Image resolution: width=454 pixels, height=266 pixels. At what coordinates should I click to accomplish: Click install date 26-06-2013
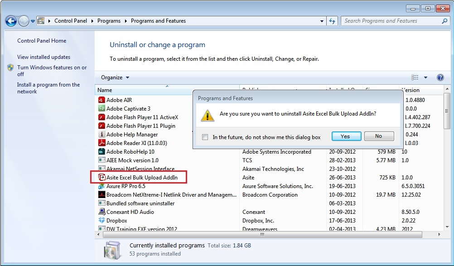pos(342,178)
